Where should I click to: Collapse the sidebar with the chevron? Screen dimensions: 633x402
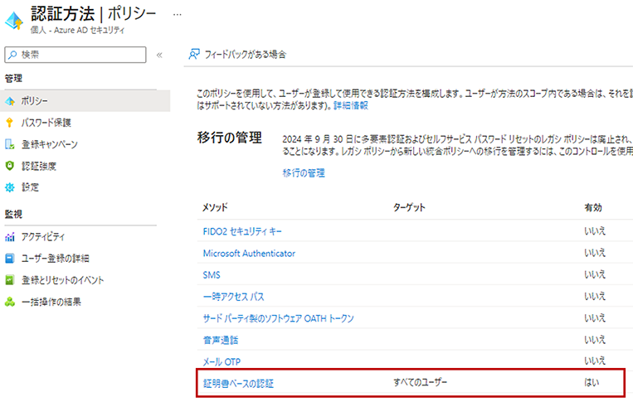pos(159,55)
